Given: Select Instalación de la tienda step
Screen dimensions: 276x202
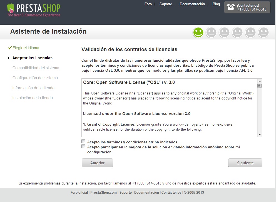Looking at the screenshot, I should click(33, 98).
